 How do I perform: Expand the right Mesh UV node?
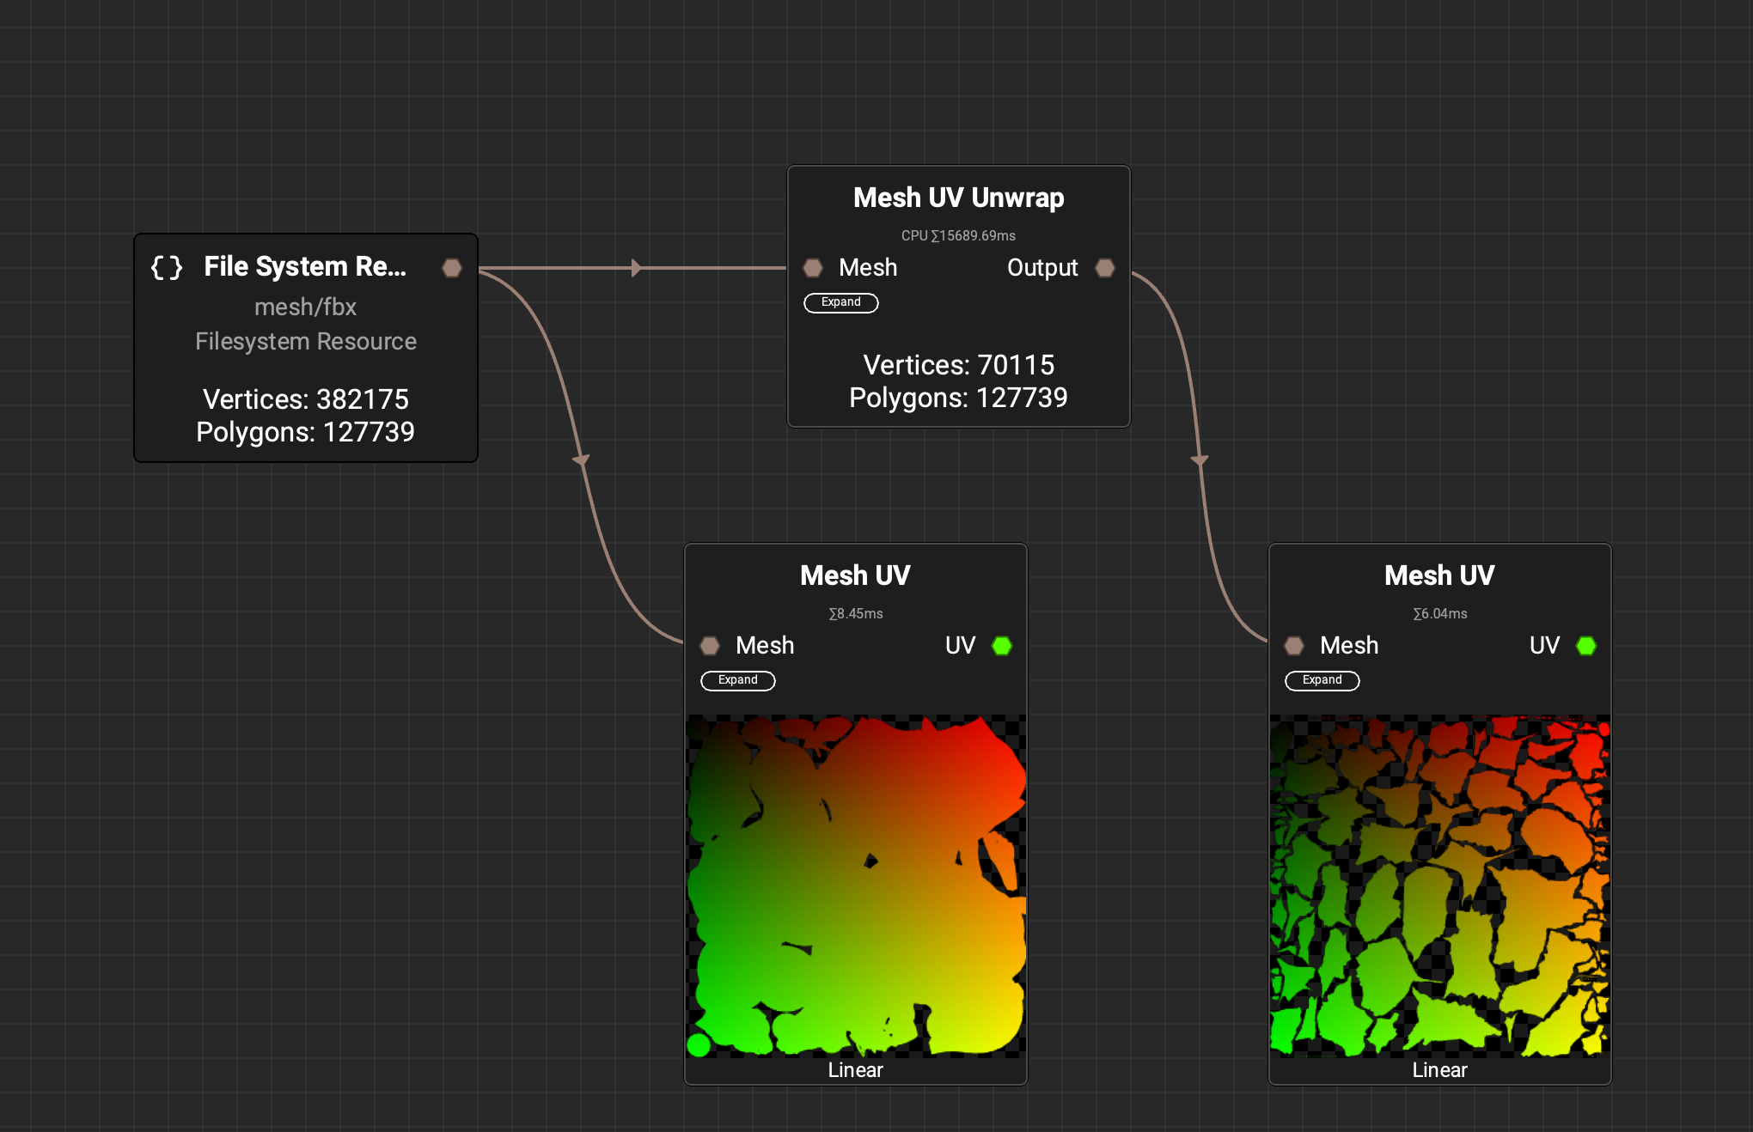tap(1322, 680)
